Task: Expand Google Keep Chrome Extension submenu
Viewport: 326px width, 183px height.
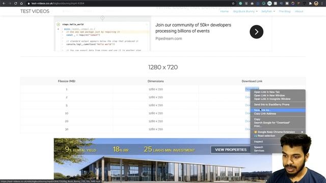Action: pos(278,132)
